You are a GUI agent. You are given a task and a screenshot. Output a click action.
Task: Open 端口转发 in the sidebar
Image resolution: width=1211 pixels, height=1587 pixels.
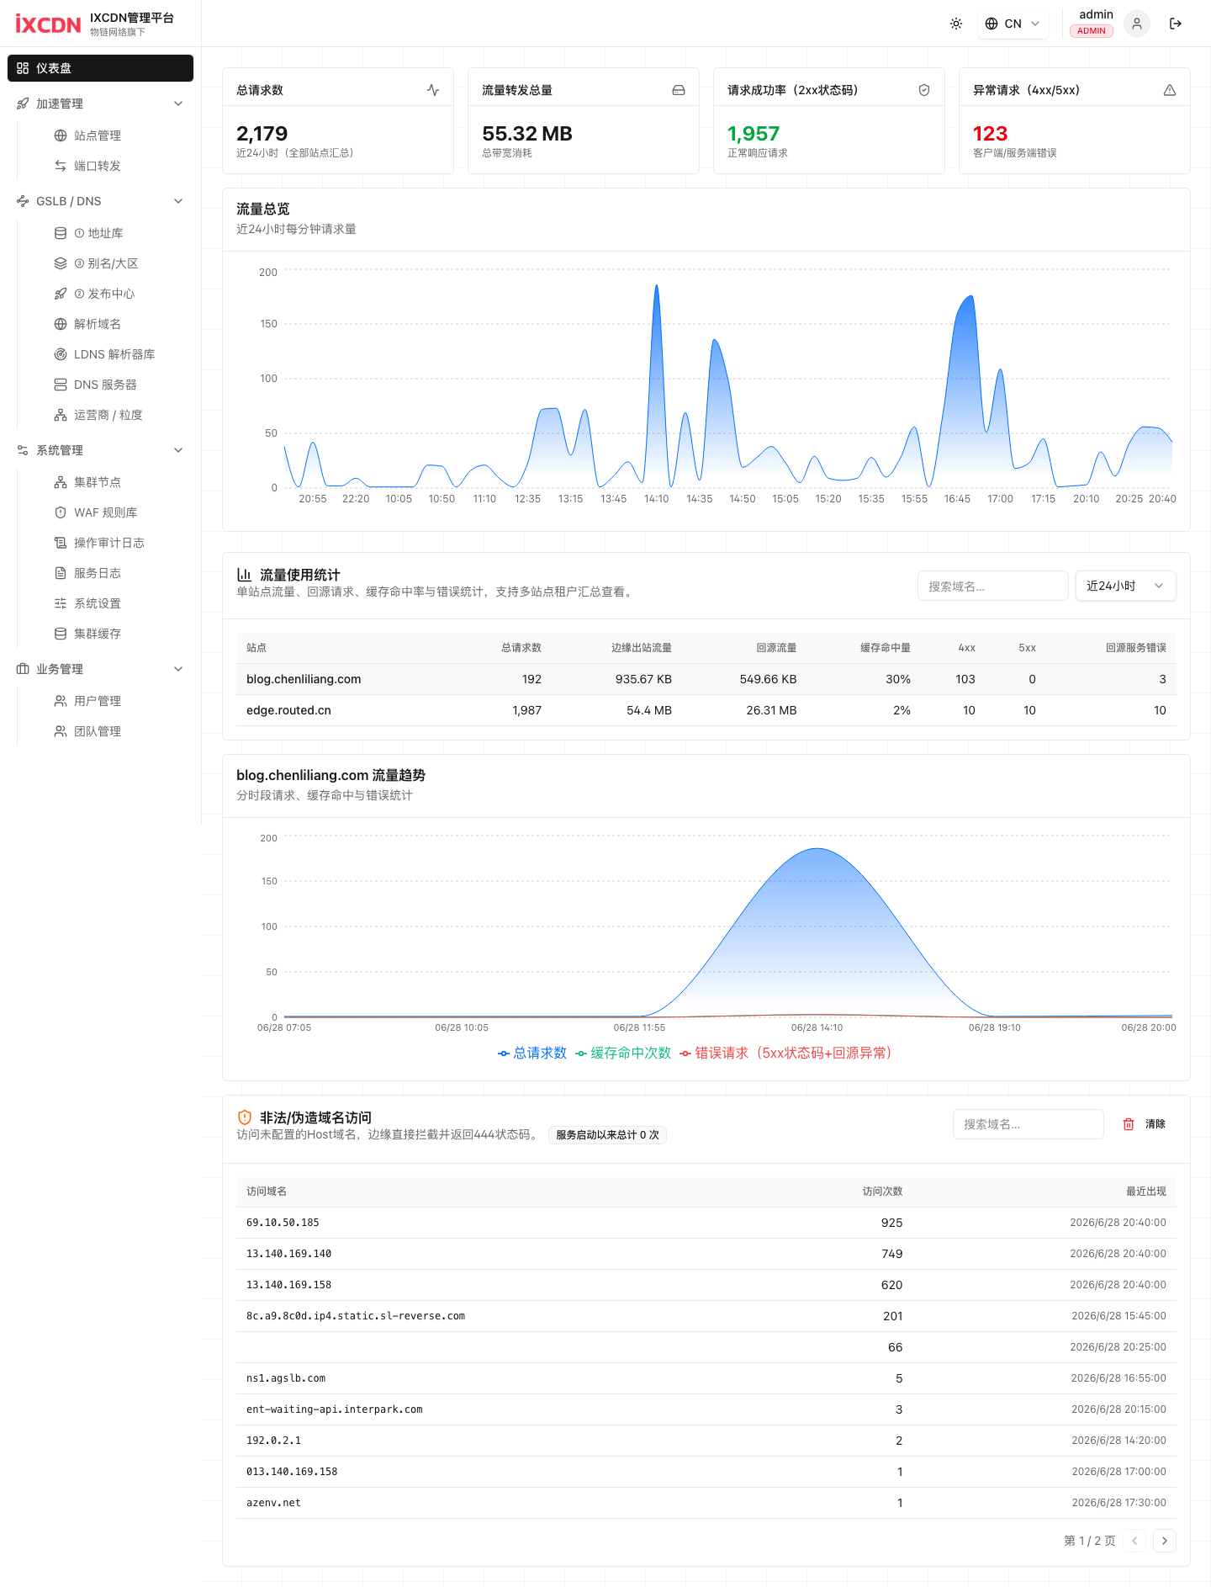point(97,166)
